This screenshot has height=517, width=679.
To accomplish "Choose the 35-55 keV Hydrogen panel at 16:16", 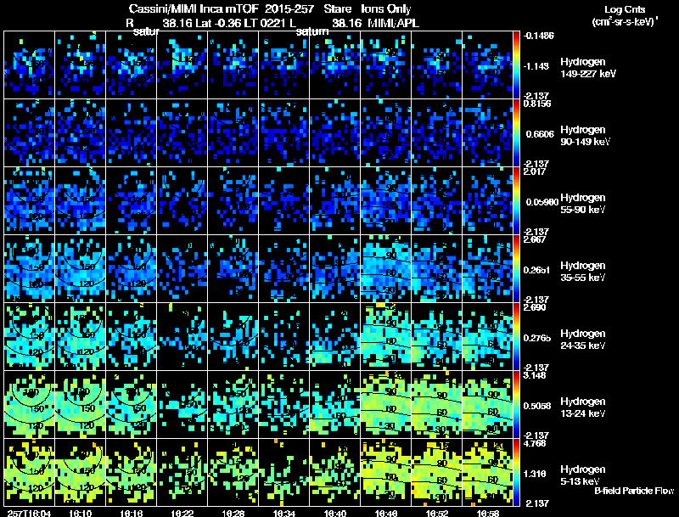I will pos(132,269).
